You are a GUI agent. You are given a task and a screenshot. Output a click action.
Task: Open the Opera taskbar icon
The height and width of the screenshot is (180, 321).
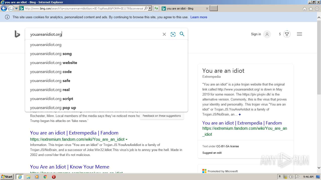[54, 177]
